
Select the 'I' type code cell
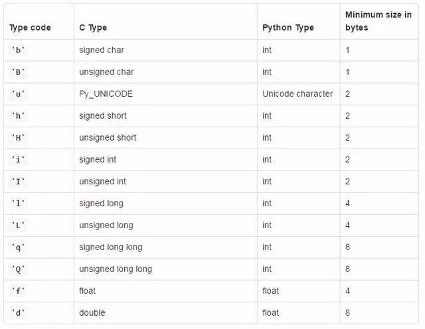tap(18, 182)
